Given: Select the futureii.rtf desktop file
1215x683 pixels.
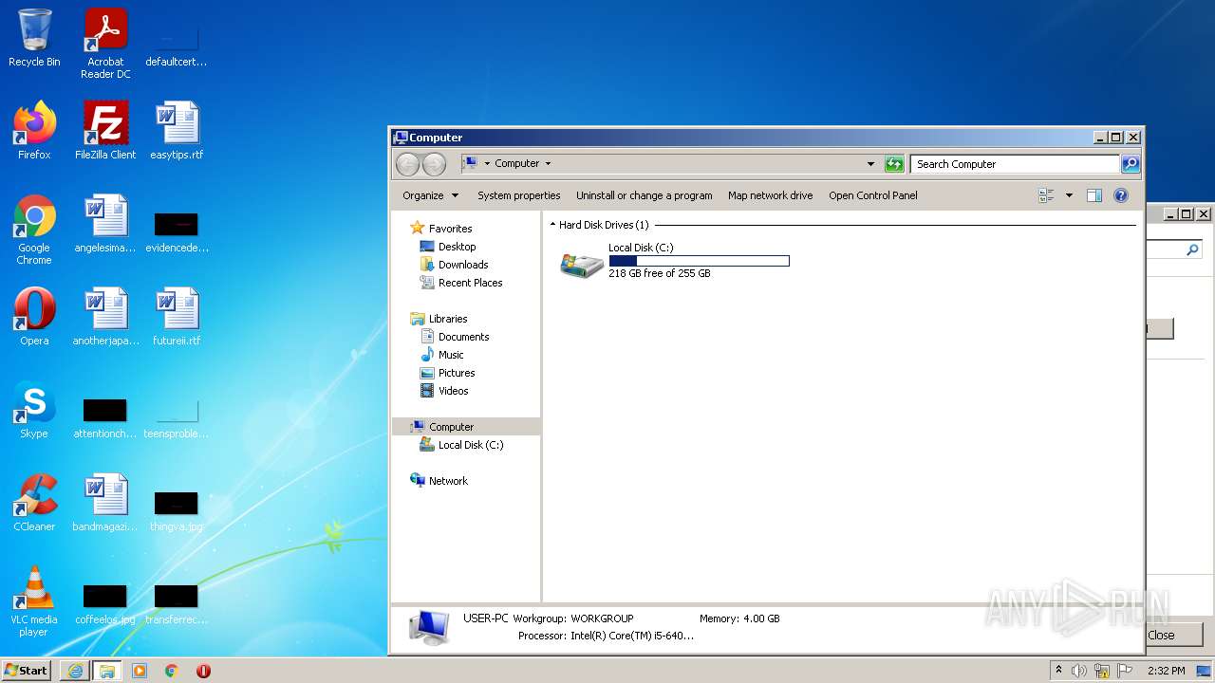Looking at the screenshot, I should (x=177, y=316).
